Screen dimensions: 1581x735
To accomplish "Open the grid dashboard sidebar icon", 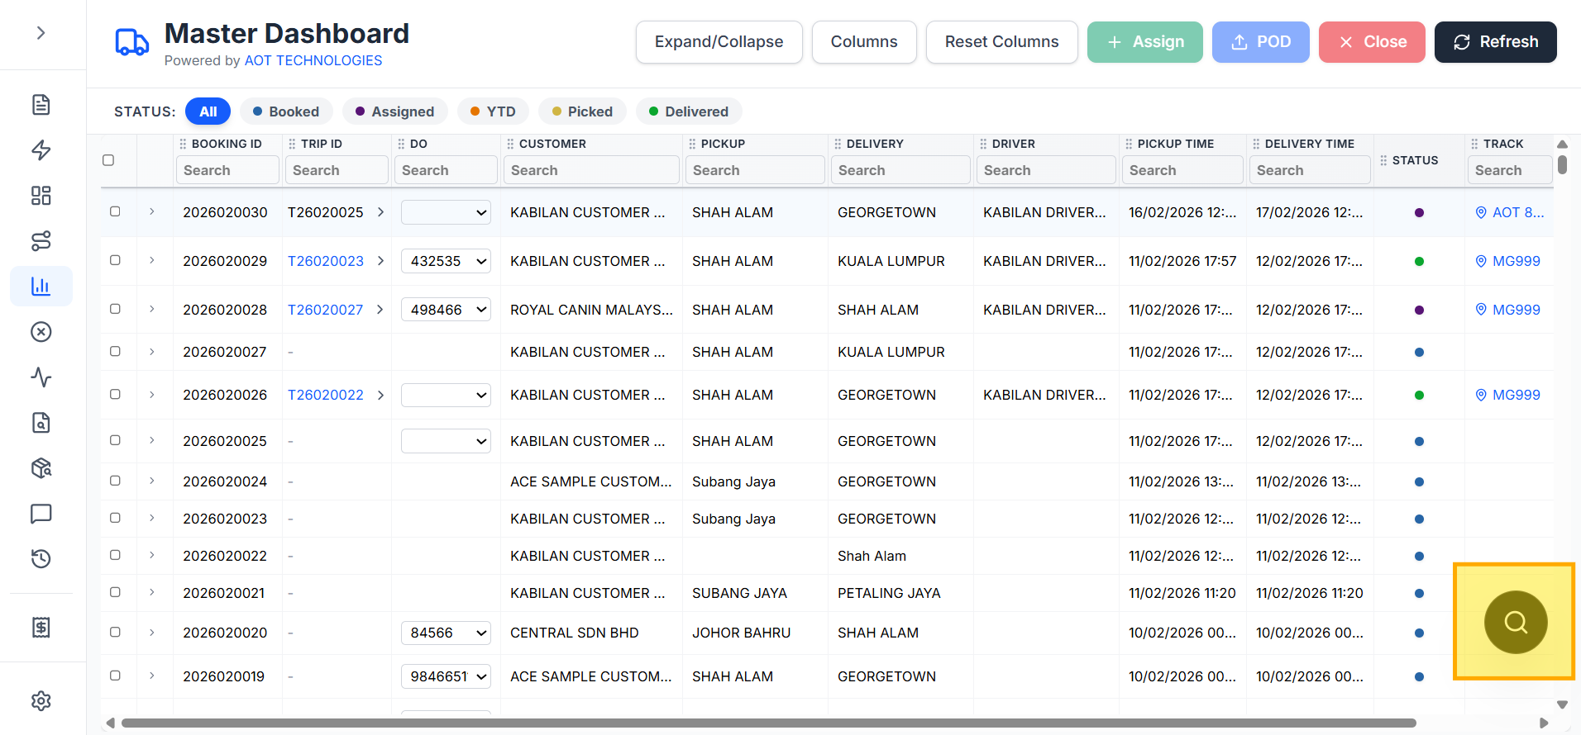I will (41, 196).
